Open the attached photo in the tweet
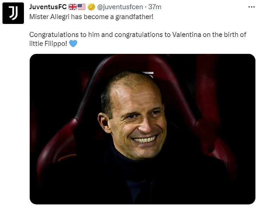Screen dimensions: 257x206 click(x=142, y=129)
